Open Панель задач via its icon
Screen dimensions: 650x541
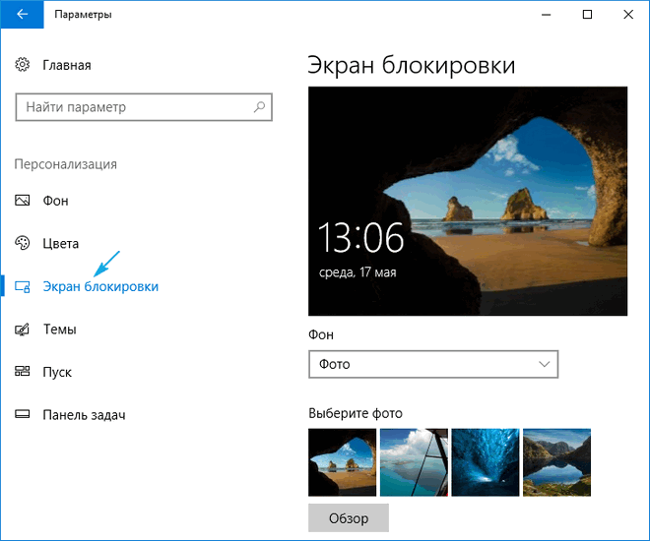click(x=23, y=415)
